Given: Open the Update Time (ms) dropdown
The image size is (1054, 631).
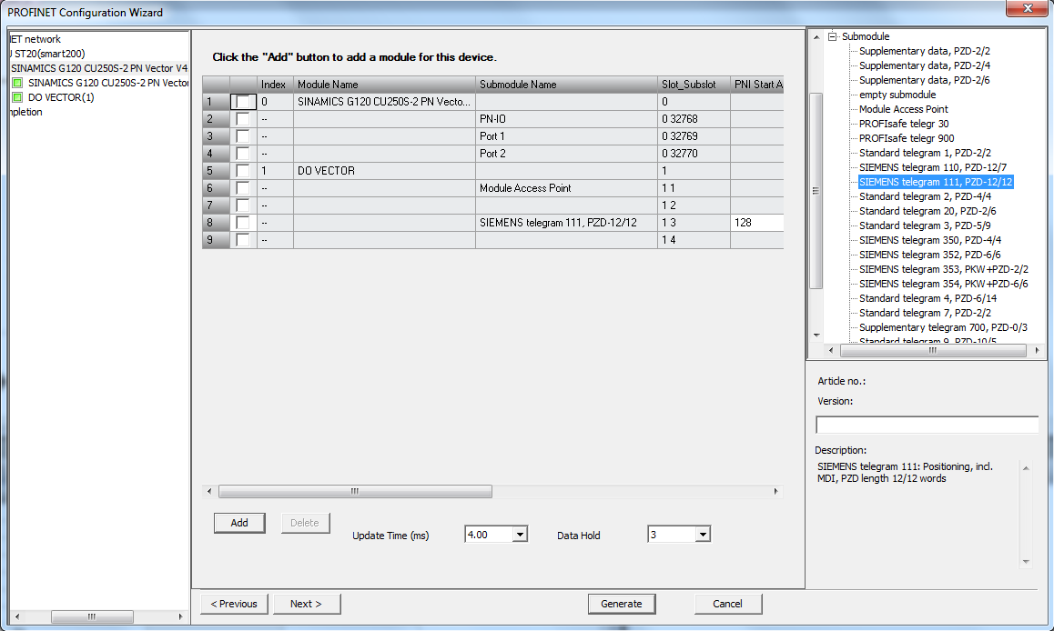Looking at the screenshot, I should (520, 535).
